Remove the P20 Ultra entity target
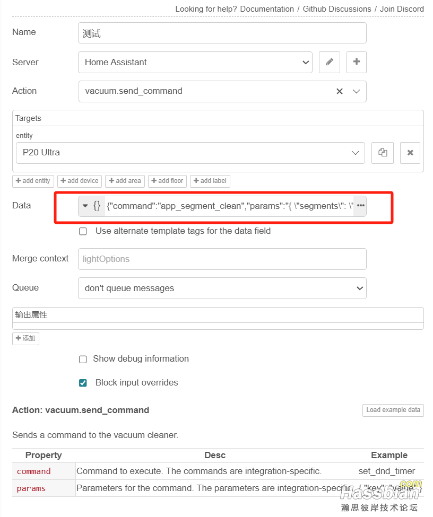Image resolution: width=433 pixels, height=517 pixels. point(410,153)
